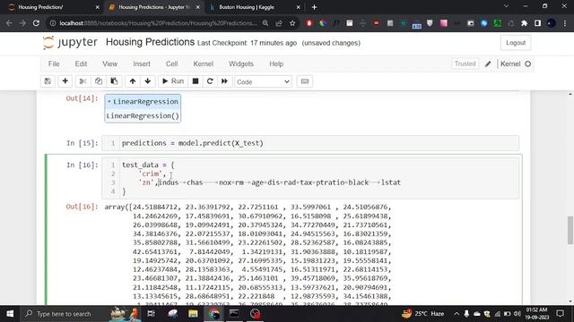Open the browser tab search chevron
This screenshot has width=574, height=322.
tap(506, 6)
